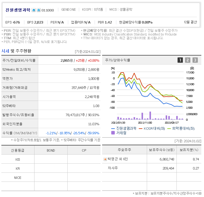Click the blue 진원생명과학 legend line
This screenshot has height=197, width=204.
tap(113, 129)
